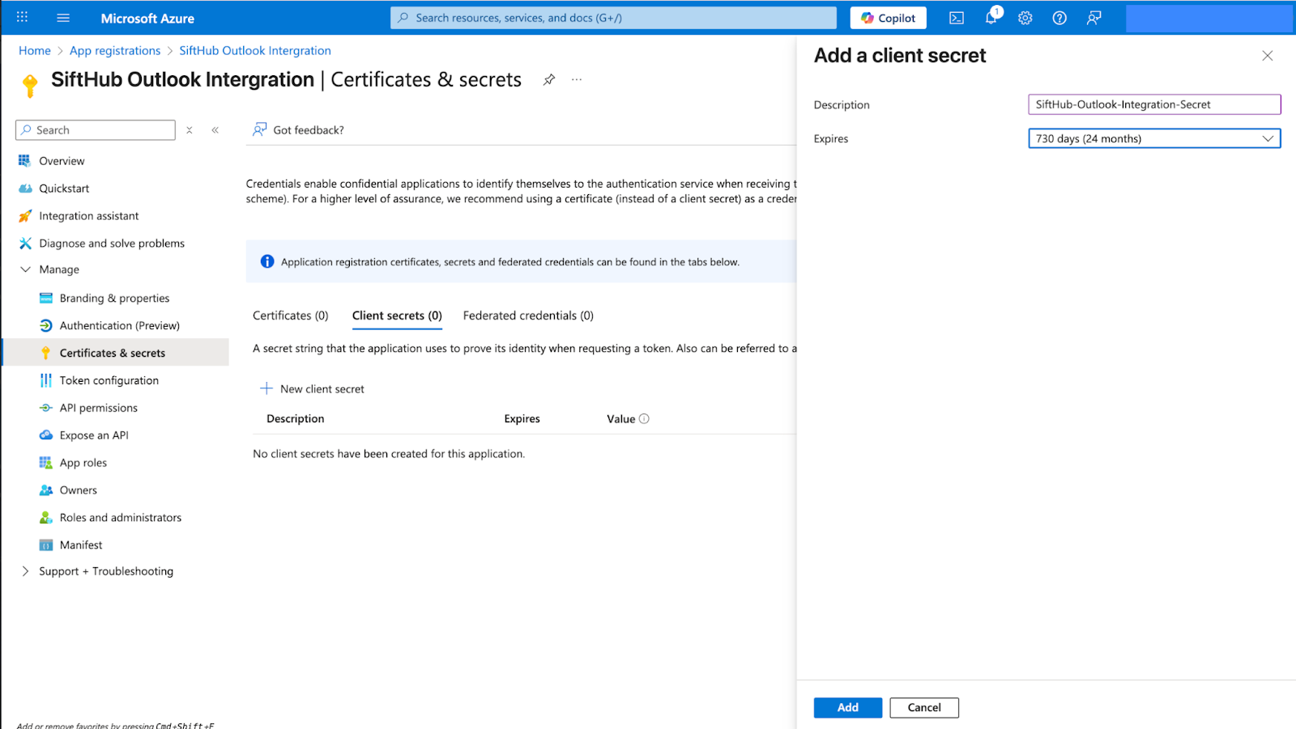Image resolution: width=1296 pixels, height=729 pixels.
Task: Expand Support + Troubleshooting section
Action: click(x=26, y=571)
